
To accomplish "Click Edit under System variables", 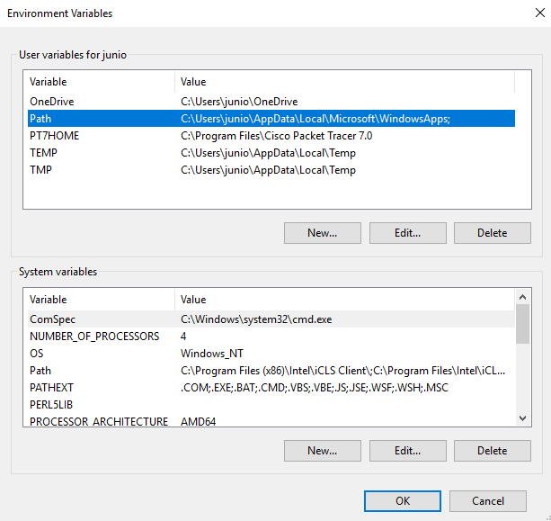I will [x=407, y=451].
